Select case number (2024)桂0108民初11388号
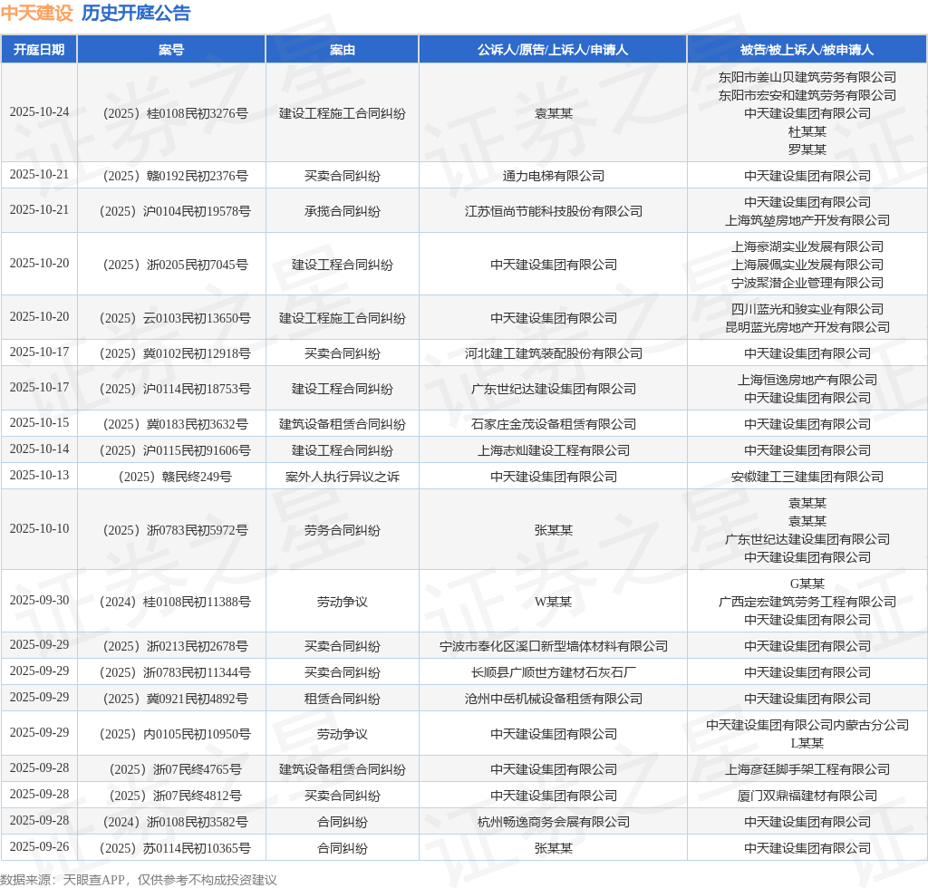This screenshot has width=928, height=888. click(x=175, y=602)
